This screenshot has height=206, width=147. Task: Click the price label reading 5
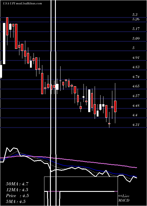133,48
